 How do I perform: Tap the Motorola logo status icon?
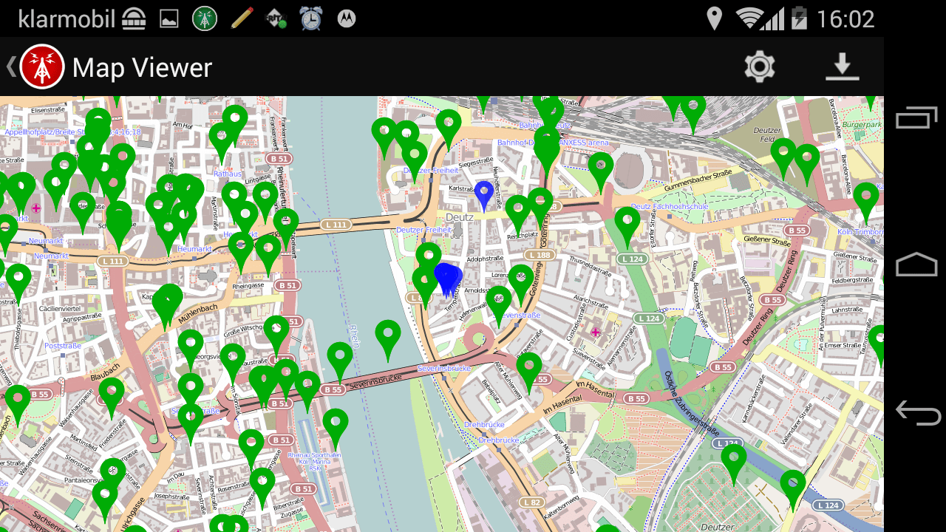click(x=346, y=18)
